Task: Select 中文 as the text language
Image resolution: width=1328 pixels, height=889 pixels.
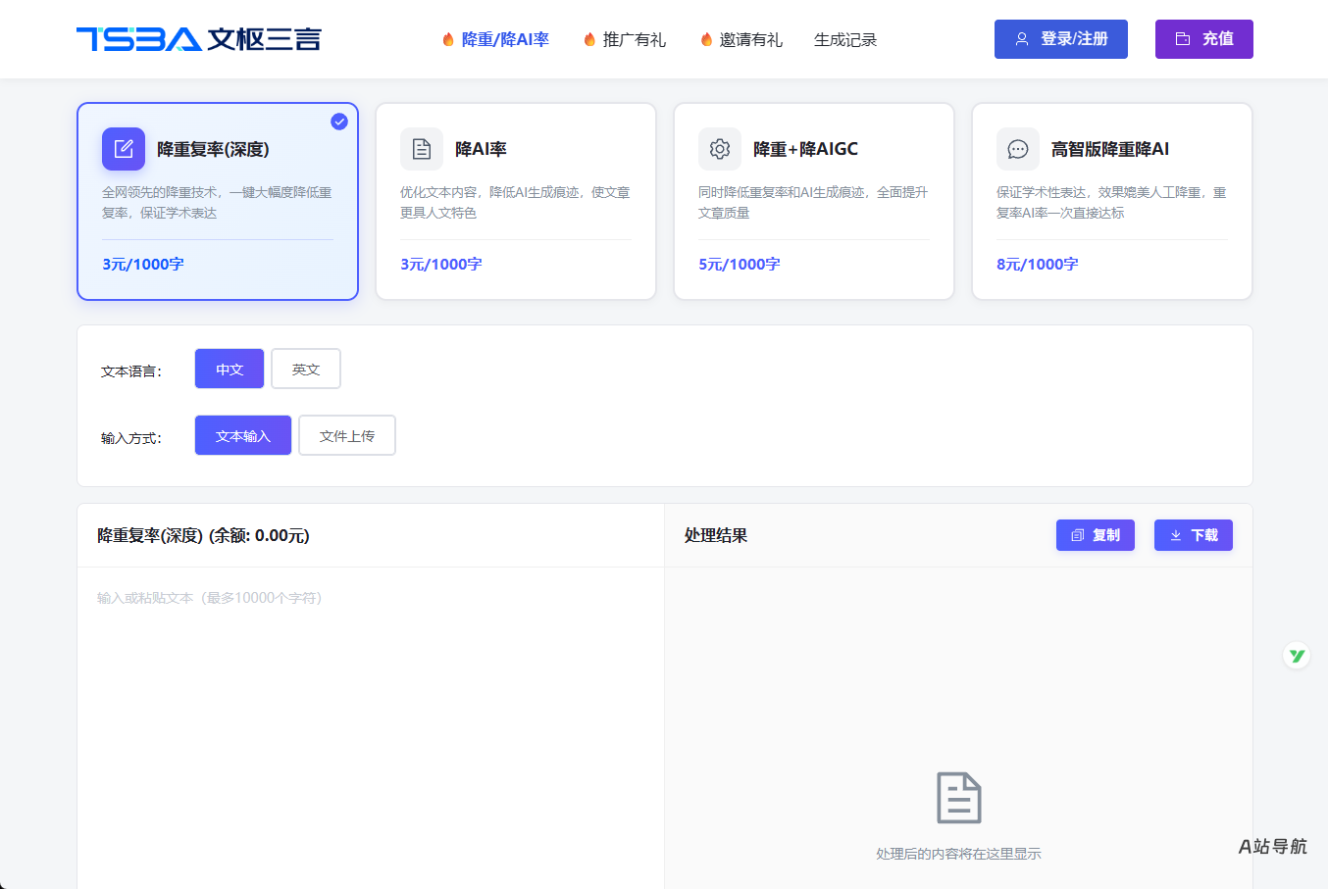Action: (230, 369)
